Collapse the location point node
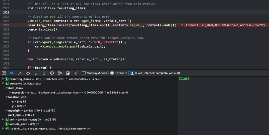269x135 pixels. coord(7,97)
